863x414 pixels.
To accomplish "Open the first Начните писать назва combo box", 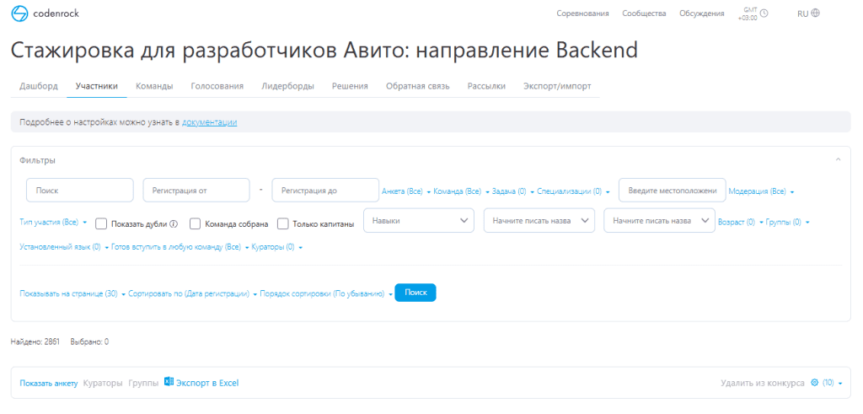I will coord(539,220).
